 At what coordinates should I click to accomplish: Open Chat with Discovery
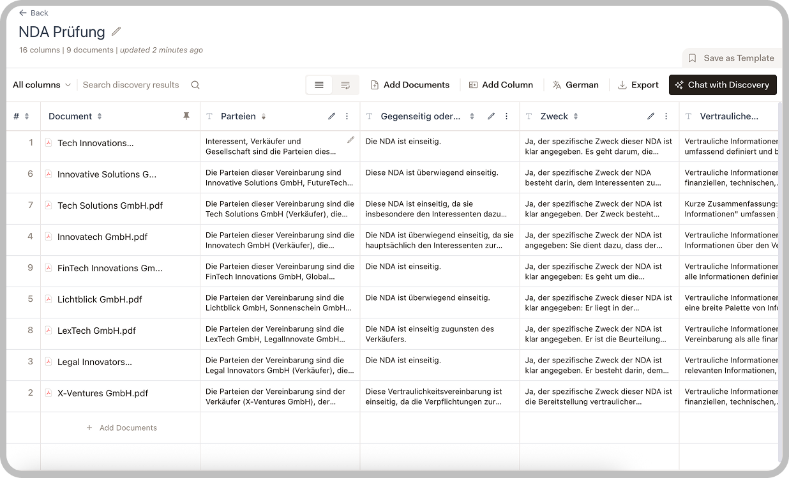tap(723, 84)
